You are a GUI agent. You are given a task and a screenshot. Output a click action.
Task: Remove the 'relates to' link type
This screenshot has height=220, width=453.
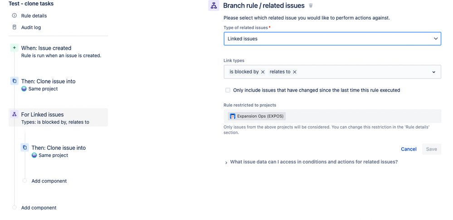pyautogui.click(x=295, y=72)
